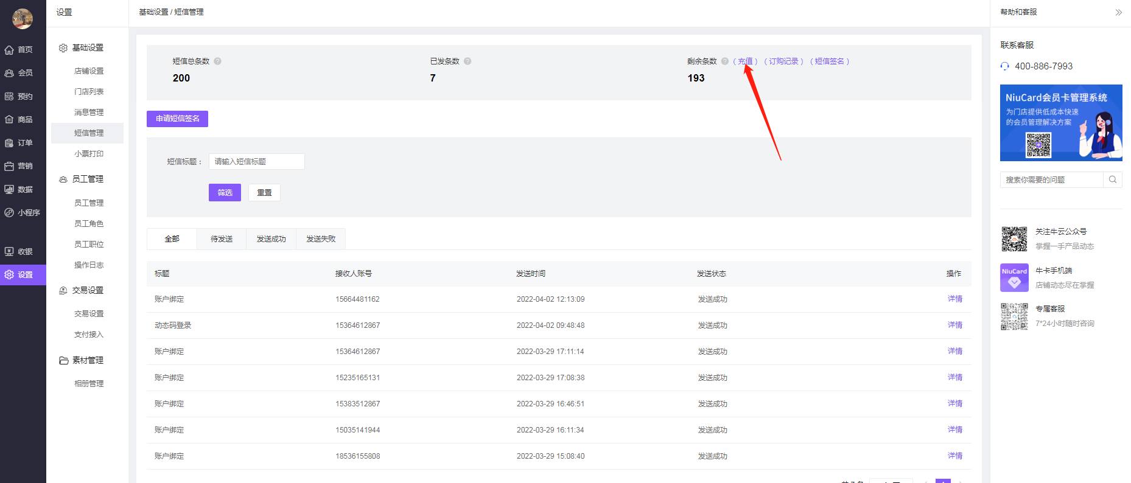Open 详情 for 15035141944 row

955,430
